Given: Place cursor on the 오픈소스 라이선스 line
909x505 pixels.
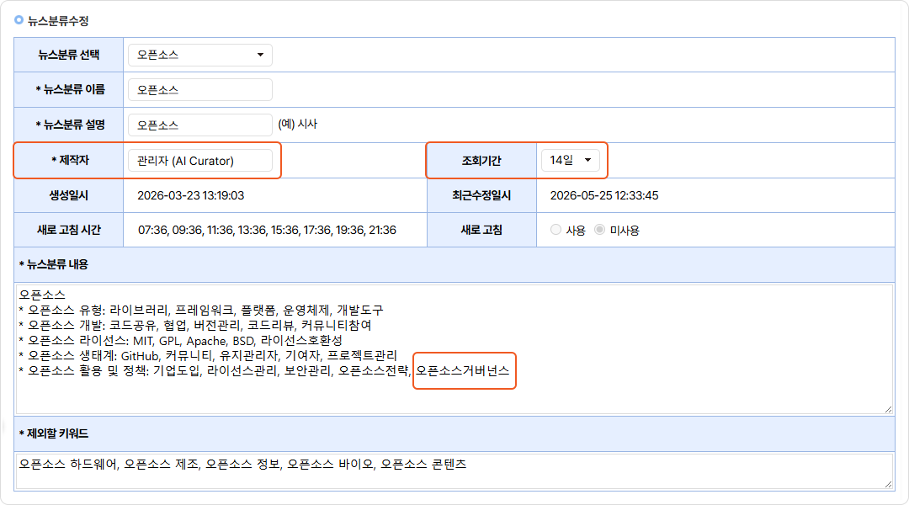Looking at the screenshot, I should [x=180, y=340].
